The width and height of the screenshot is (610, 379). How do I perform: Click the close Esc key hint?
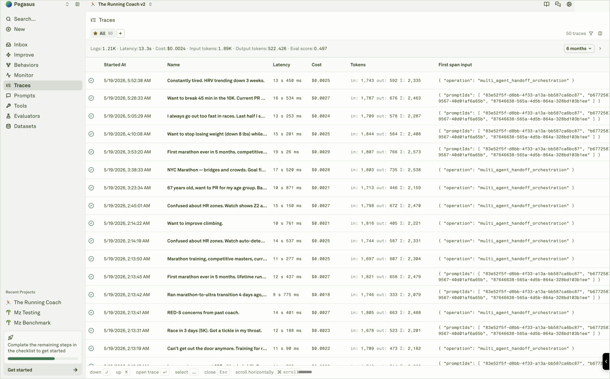click(x=224, y=372)
